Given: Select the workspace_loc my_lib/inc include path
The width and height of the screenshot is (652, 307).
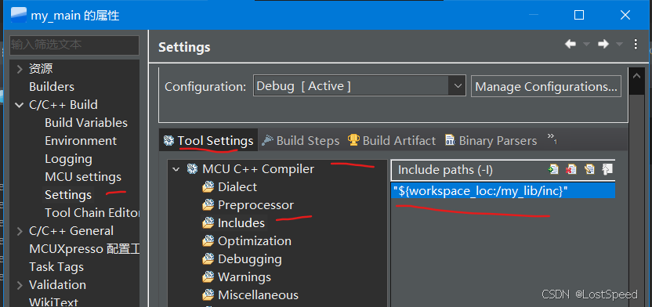Looking at the screenshot, I should point(503,191).
